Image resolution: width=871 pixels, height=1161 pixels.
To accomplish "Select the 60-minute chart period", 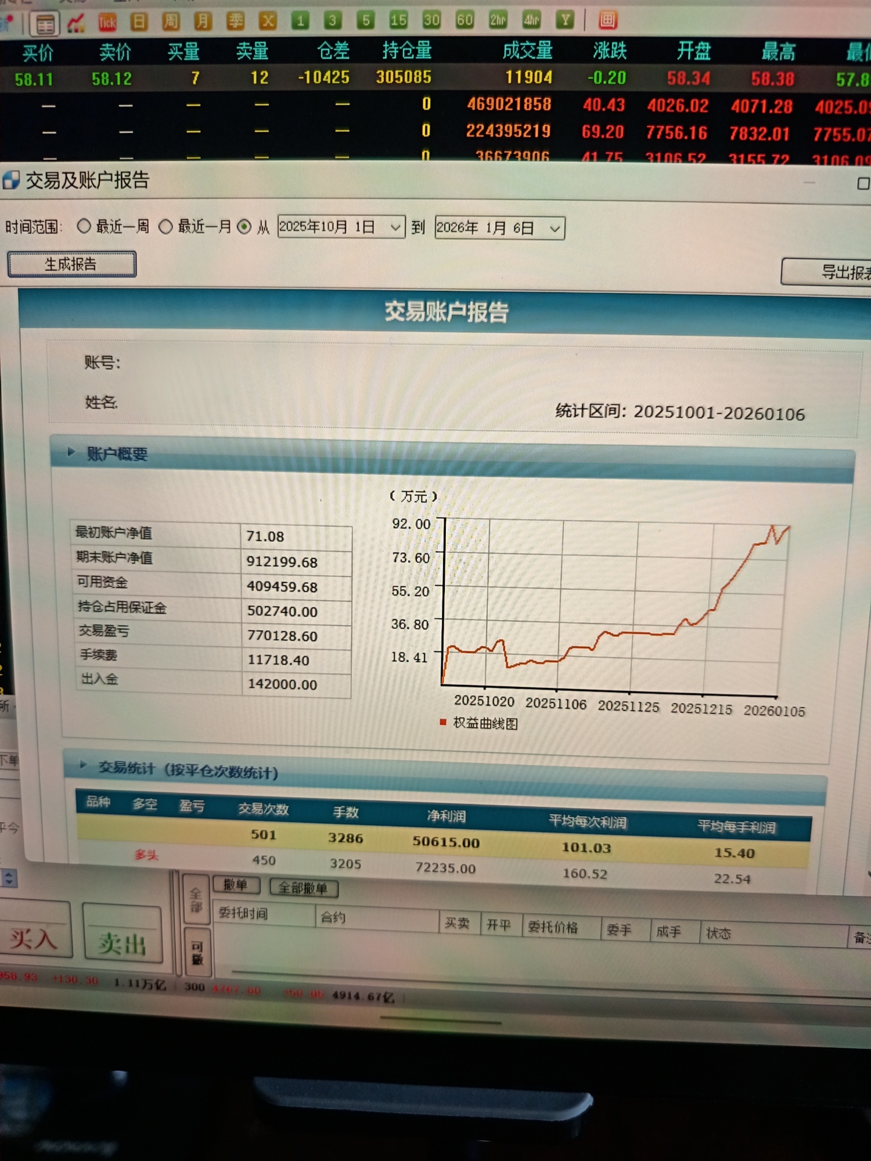I will click(465, 20).
